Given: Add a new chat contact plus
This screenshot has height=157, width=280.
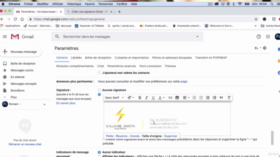Looking at the screenshot, I should point(44,105).
